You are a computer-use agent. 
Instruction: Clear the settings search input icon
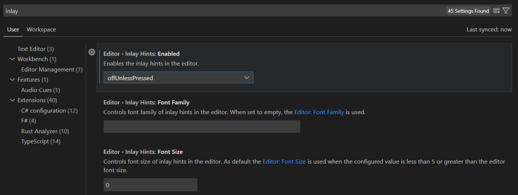[496, 11]
